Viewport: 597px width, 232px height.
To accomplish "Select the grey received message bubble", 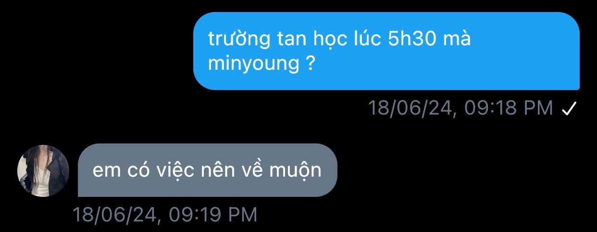I will pos(208,170).
